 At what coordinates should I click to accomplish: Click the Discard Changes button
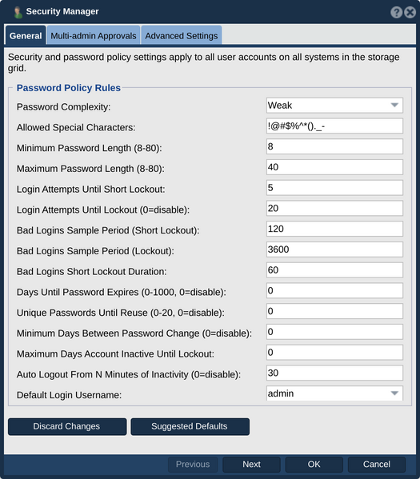[67, 426]
